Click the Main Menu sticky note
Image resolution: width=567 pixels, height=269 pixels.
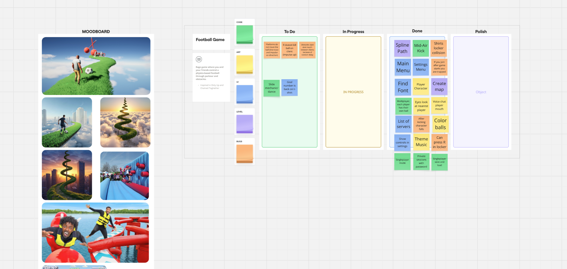[x=403, y=67]
